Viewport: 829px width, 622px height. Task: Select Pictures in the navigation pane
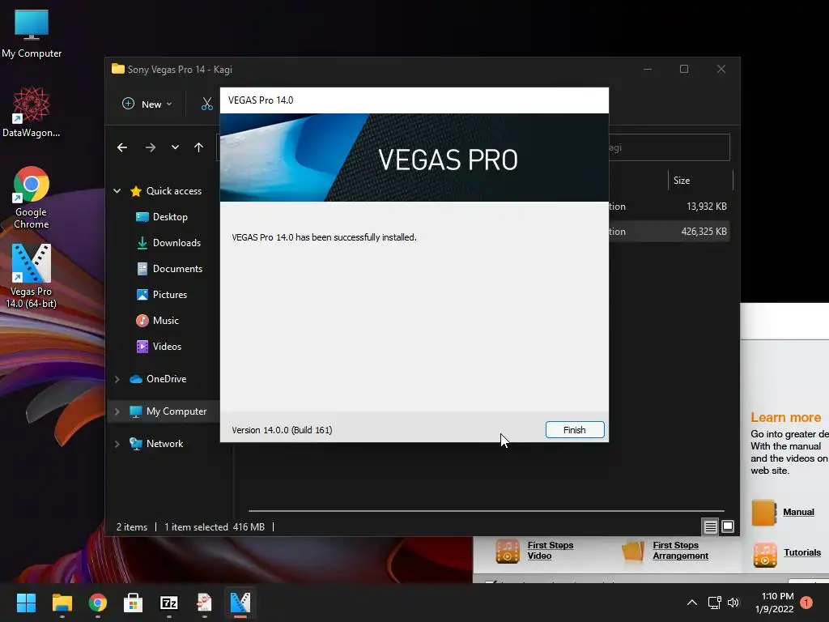(x=161, y=295)
